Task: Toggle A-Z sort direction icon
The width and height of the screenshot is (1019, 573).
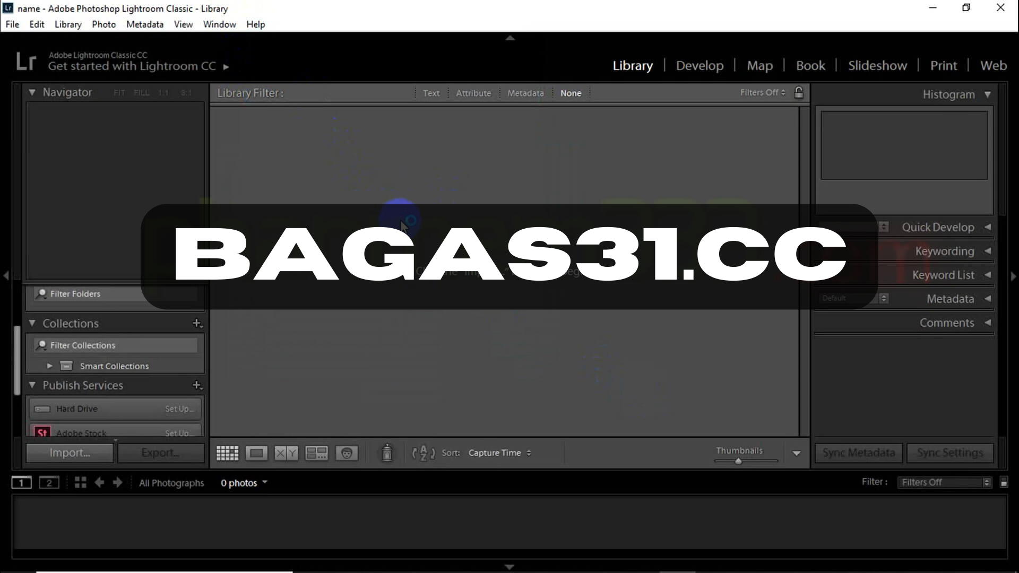Action: point(424,453)
